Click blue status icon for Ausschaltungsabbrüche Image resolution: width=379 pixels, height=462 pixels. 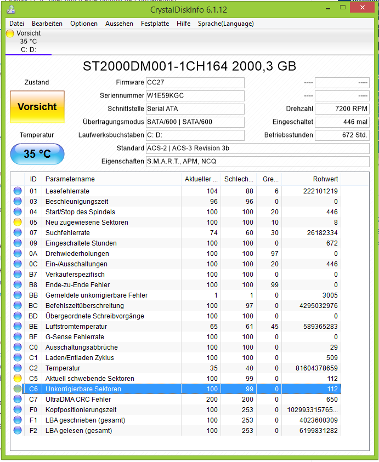(x=18, y=347)
